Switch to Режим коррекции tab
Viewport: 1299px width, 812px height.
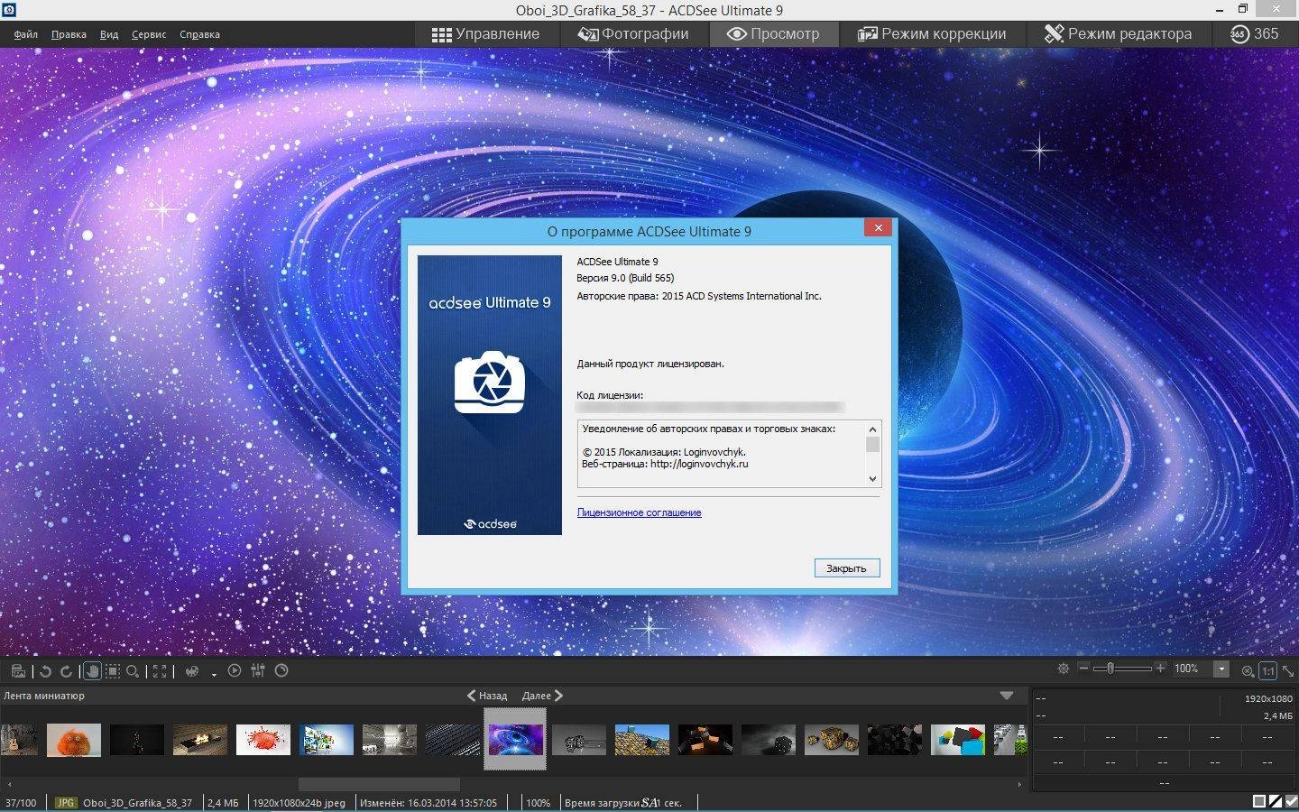[932, 34]
